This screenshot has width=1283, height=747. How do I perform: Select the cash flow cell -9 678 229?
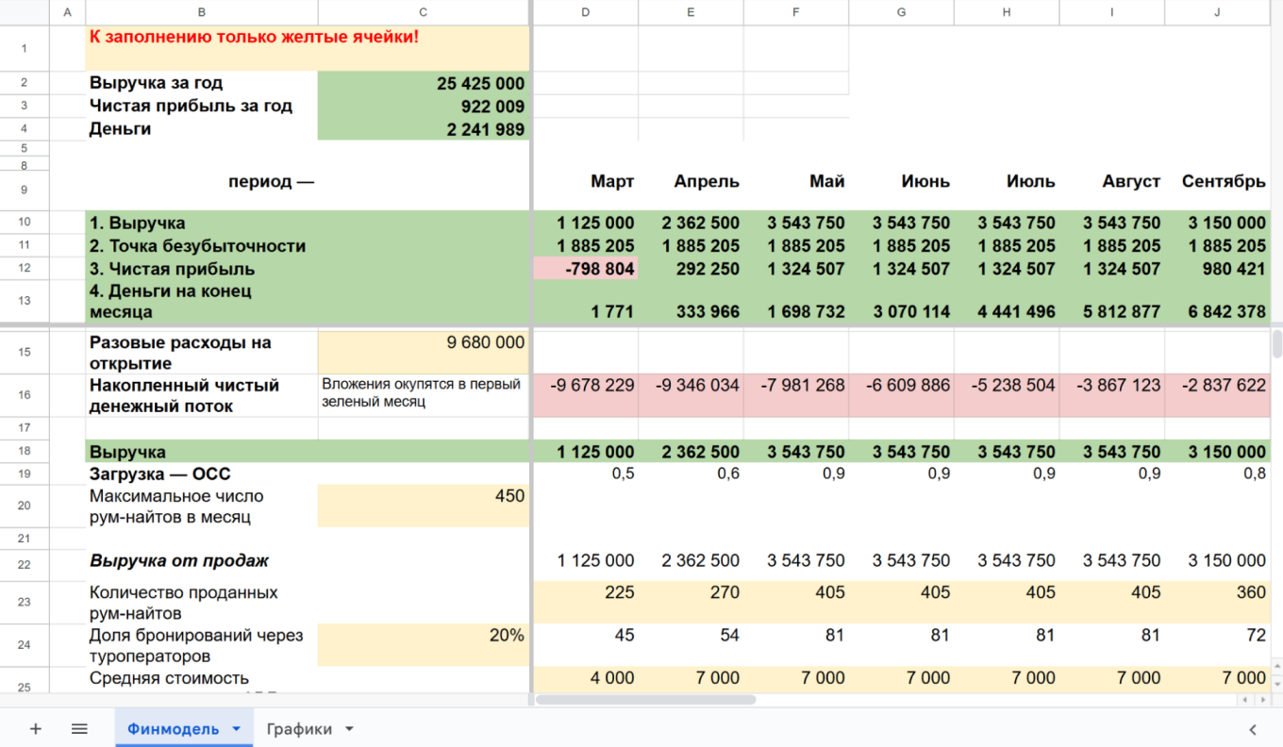point(586,396)
